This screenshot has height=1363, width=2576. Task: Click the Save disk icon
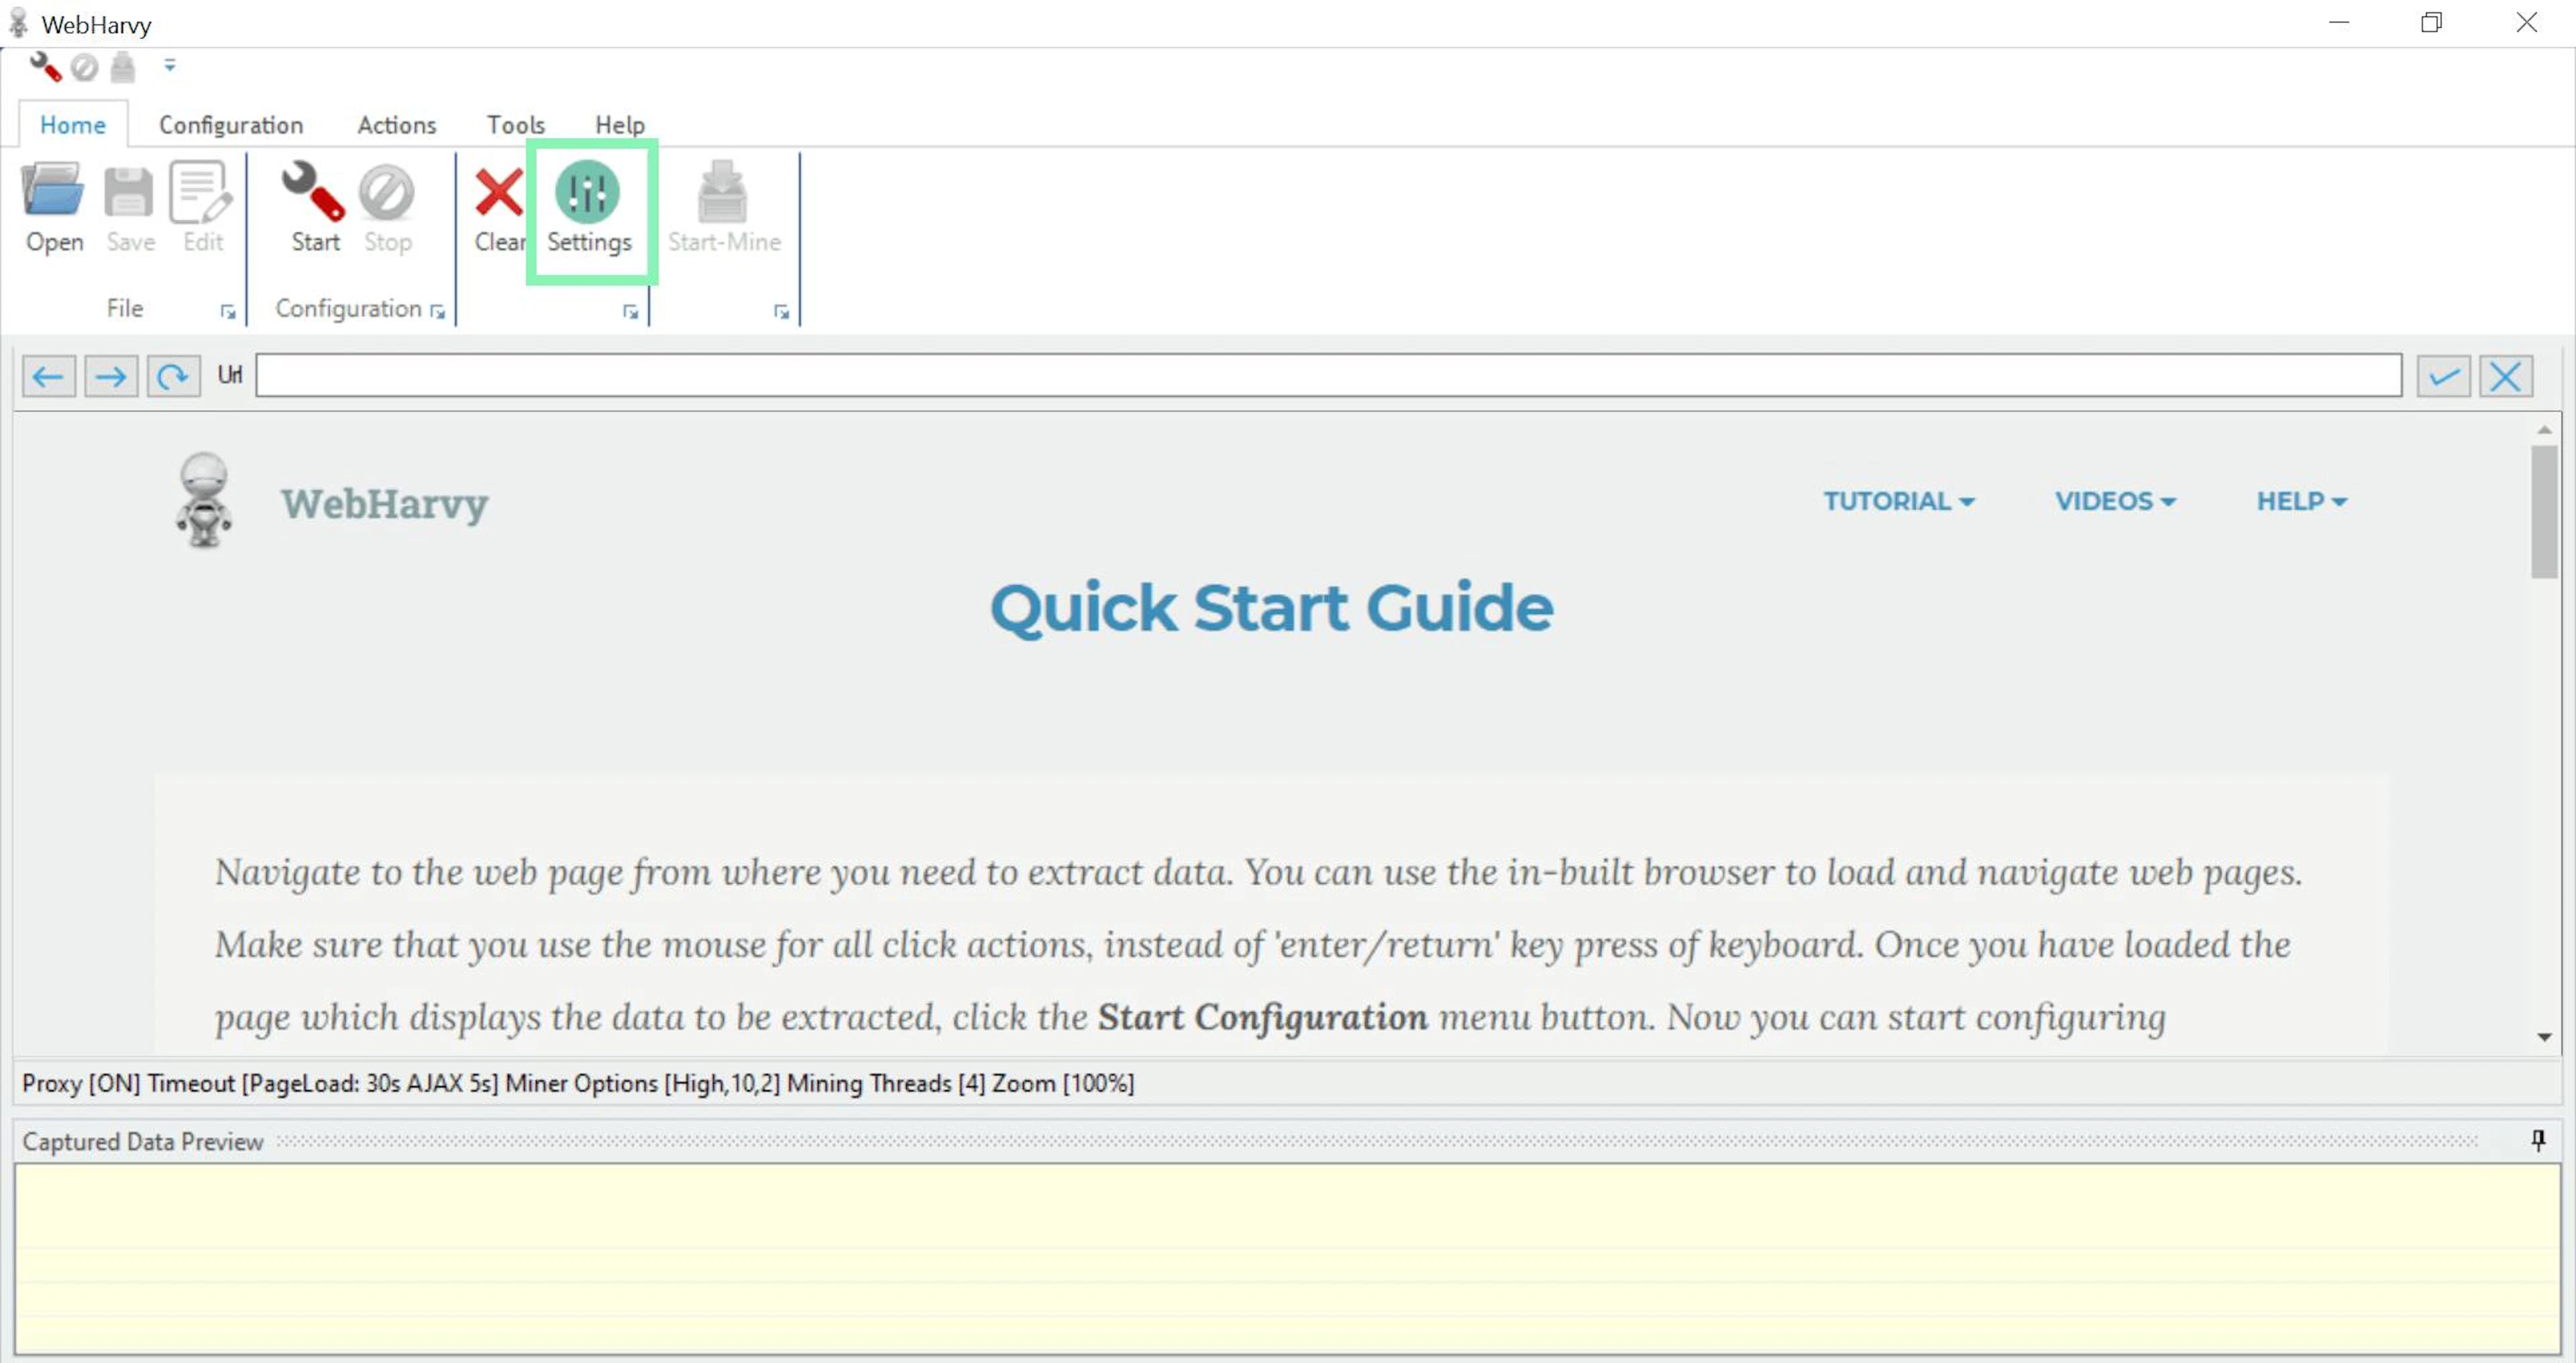tap(129, 191)
